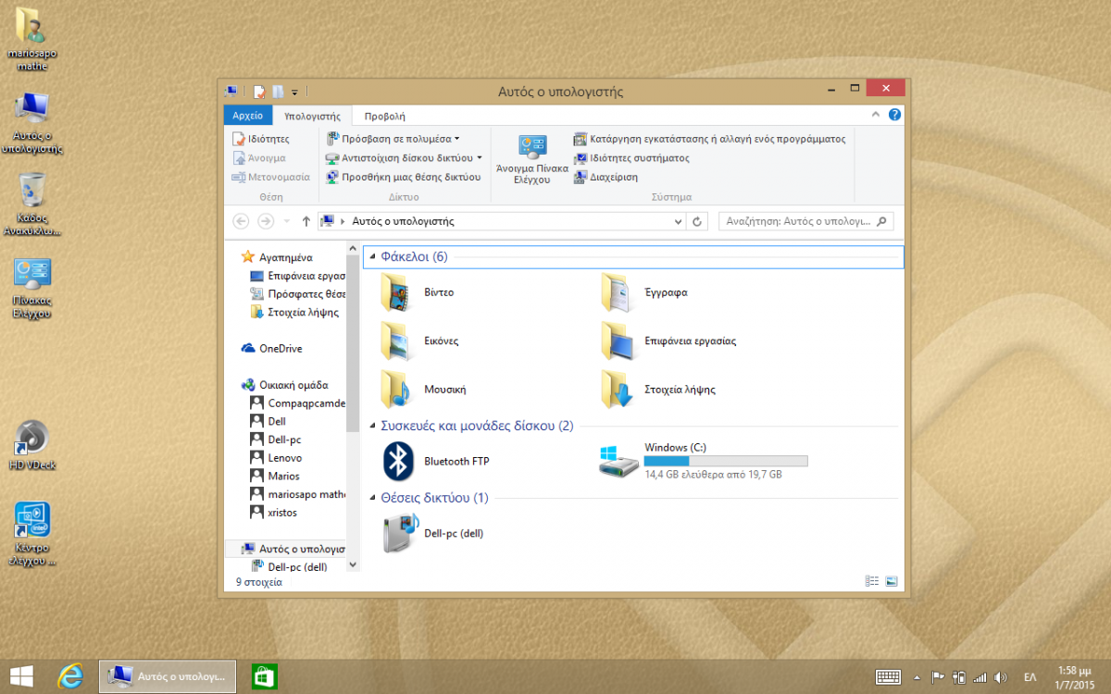The height and width of the screenshot is (694, 1111).
Task: Open the touch keyboard from tray
Action: [x=889, y=676]
